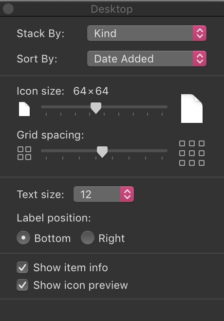Uncheck Show item info checkbox
Screen dimensions: 224x321
(x=22, y=267)
